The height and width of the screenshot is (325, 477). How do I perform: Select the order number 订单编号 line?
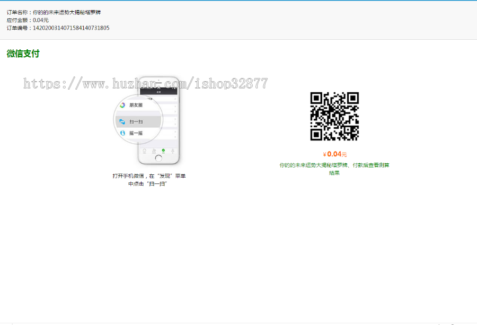58,28
